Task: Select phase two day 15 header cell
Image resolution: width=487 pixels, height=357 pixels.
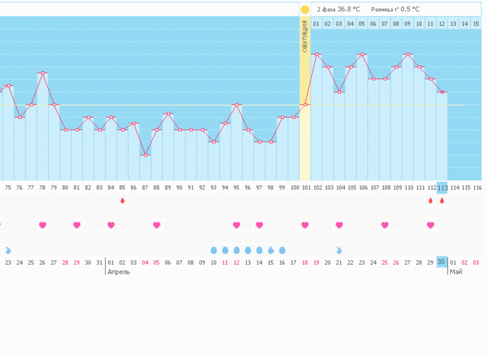Action: point(476,24)
